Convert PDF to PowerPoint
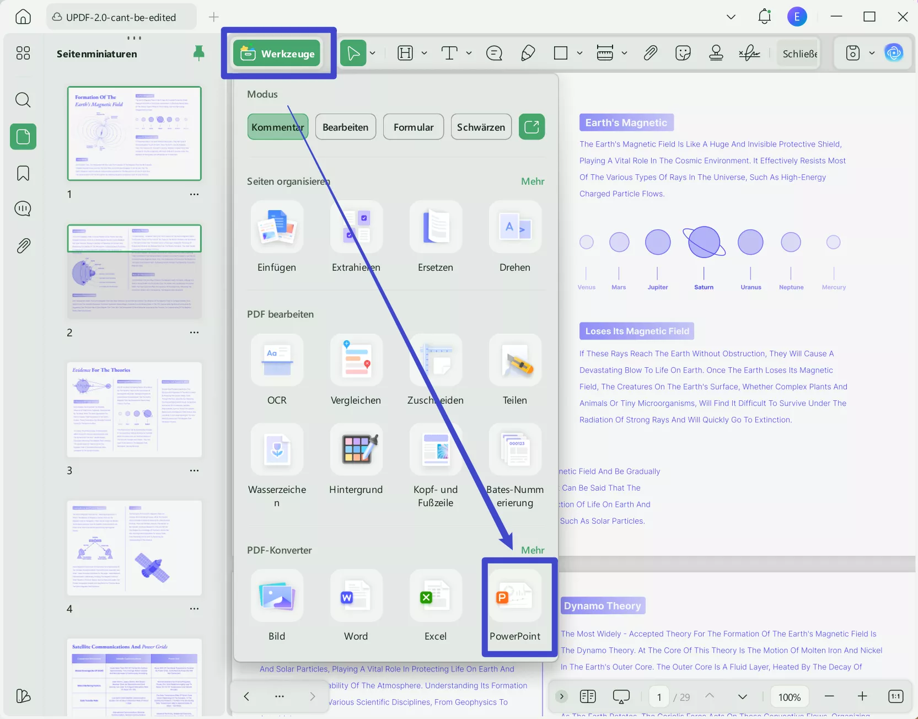 (515, 595)
